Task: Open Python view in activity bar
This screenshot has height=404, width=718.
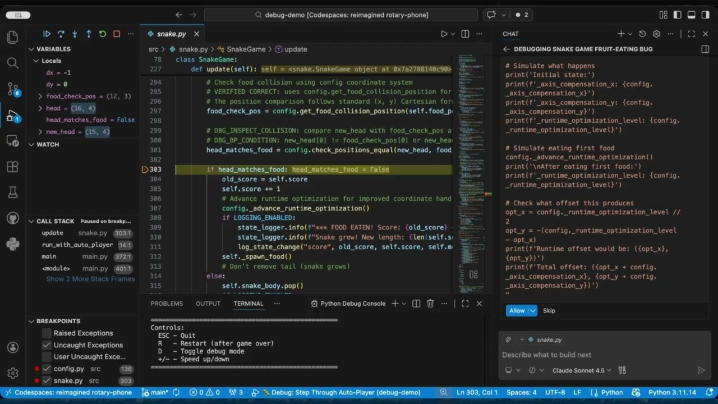Action: coord(12,244)
